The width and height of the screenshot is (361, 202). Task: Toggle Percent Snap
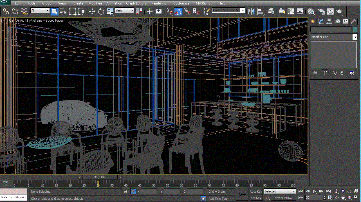(x=187, y=11)
